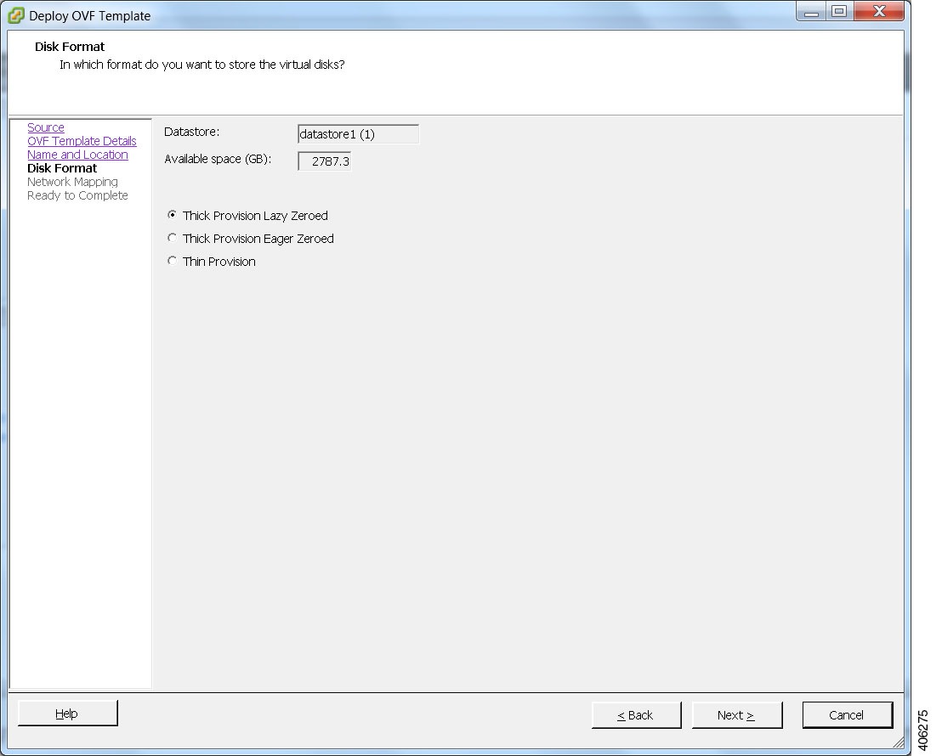
Task: Click the Network Mapping step label
Action: coord(73,182)
